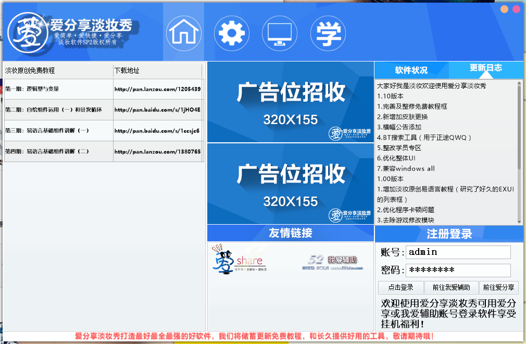Click link http://pan.baidu.com/s/1jHO4E
526x344 pixels.
[x=158, y=110]
